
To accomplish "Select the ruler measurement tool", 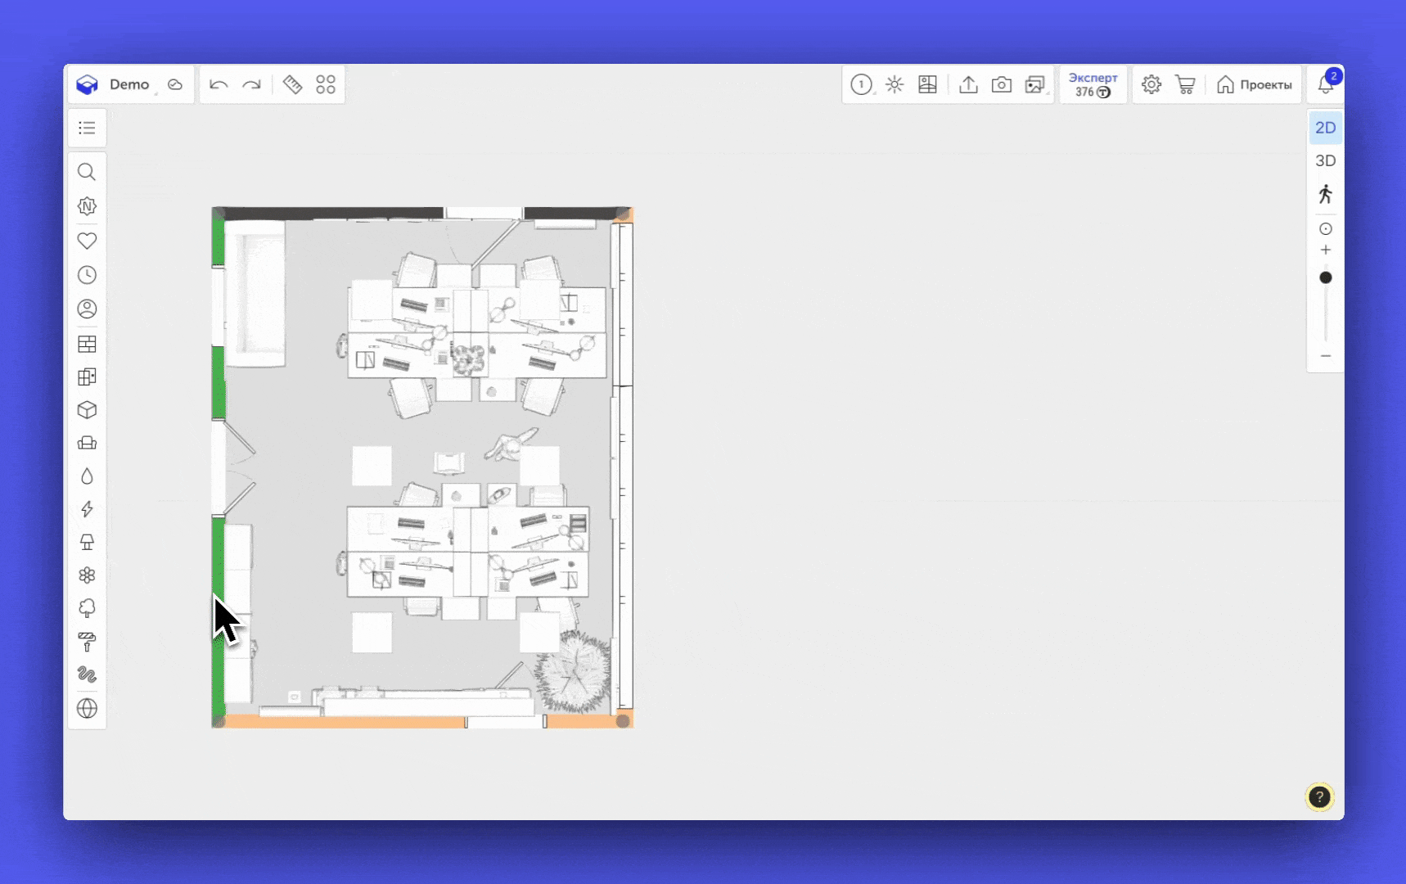I will pos(292,84).
